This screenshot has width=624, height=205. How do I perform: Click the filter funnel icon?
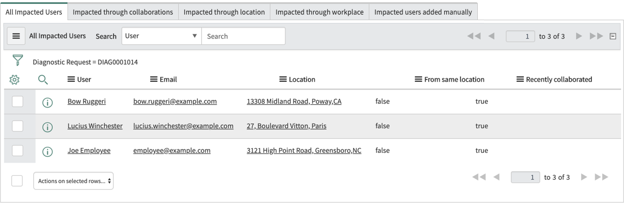[17, 60]
